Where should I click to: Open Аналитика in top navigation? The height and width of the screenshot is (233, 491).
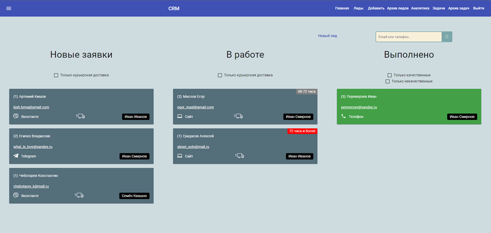[420, 8]
